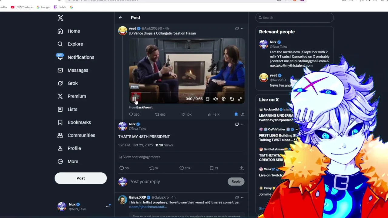Open the Twitch bookmark in browser bar
This screenshot has height=218, width=388.
60,7
